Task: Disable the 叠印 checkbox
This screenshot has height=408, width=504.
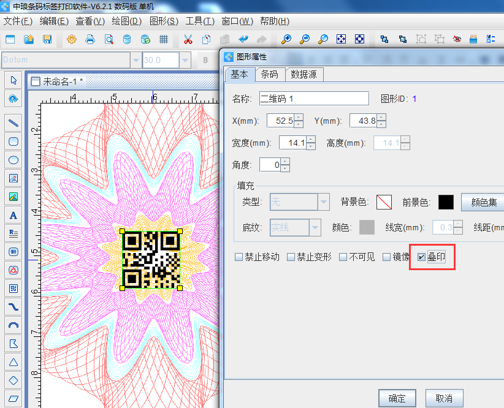Action: [421, 256]
